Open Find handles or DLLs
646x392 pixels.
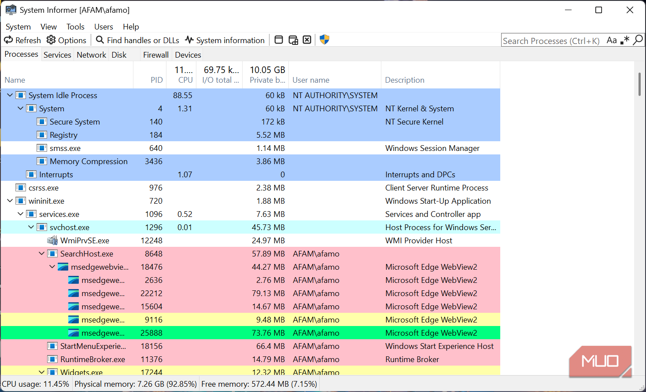point(137,40)
